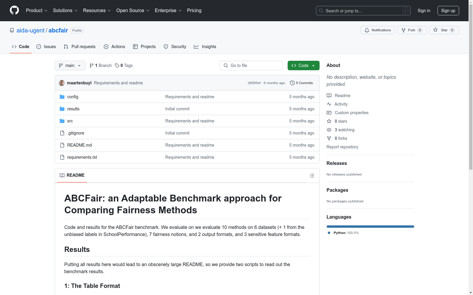Click Report repository link
Viewport: 473px width, 295px height.
pyautogui.click(x=342, y=147)
